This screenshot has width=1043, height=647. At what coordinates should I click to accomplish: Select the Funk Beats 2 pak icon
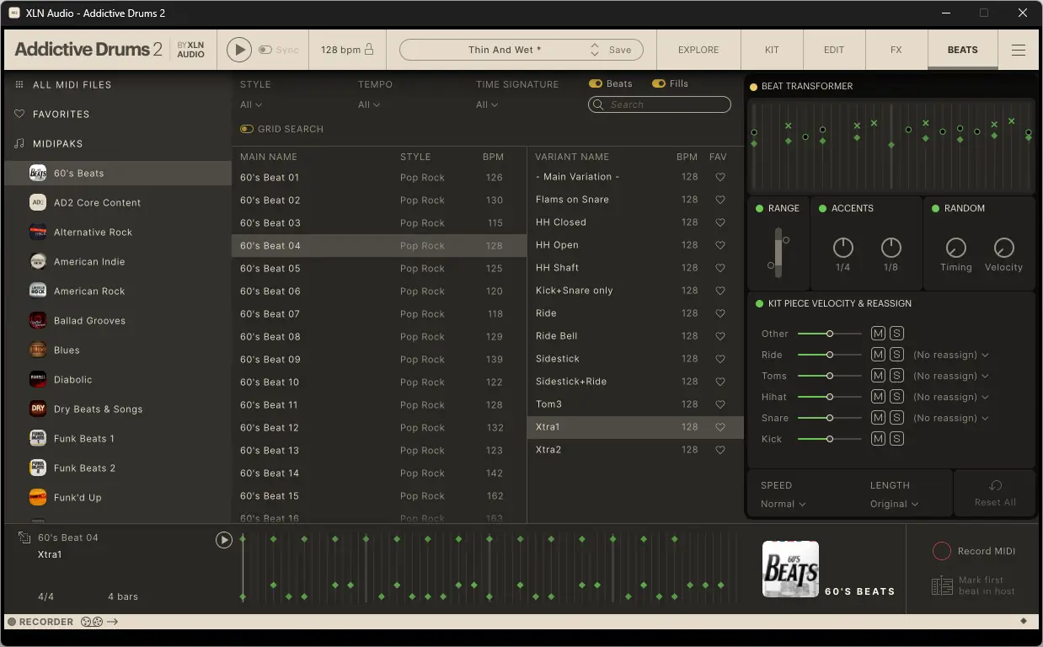38,468
